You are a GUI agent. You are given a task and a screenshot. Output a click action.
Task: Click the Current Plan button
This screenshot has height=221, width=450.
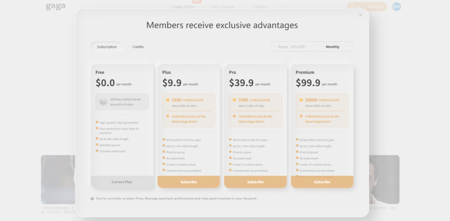122,182
